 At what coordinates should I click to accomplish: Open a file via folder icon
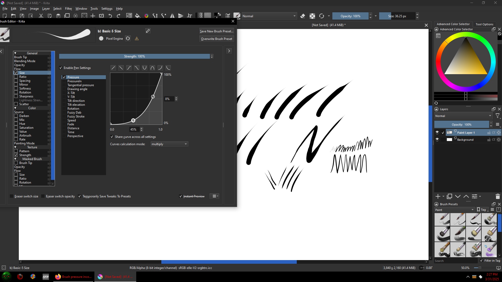(13, 16)
